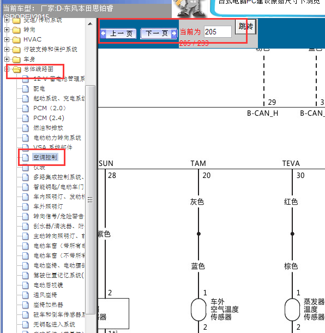The height and width of the screenshot is (333, 325).
Task: Go to previous page with 上一页 button
Action: tap(118, 33)
